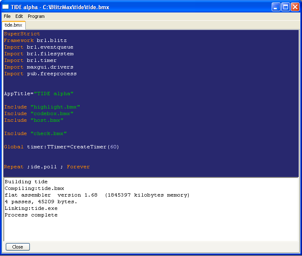Select the tide.bmx document tab

click(x=13, y=25)
